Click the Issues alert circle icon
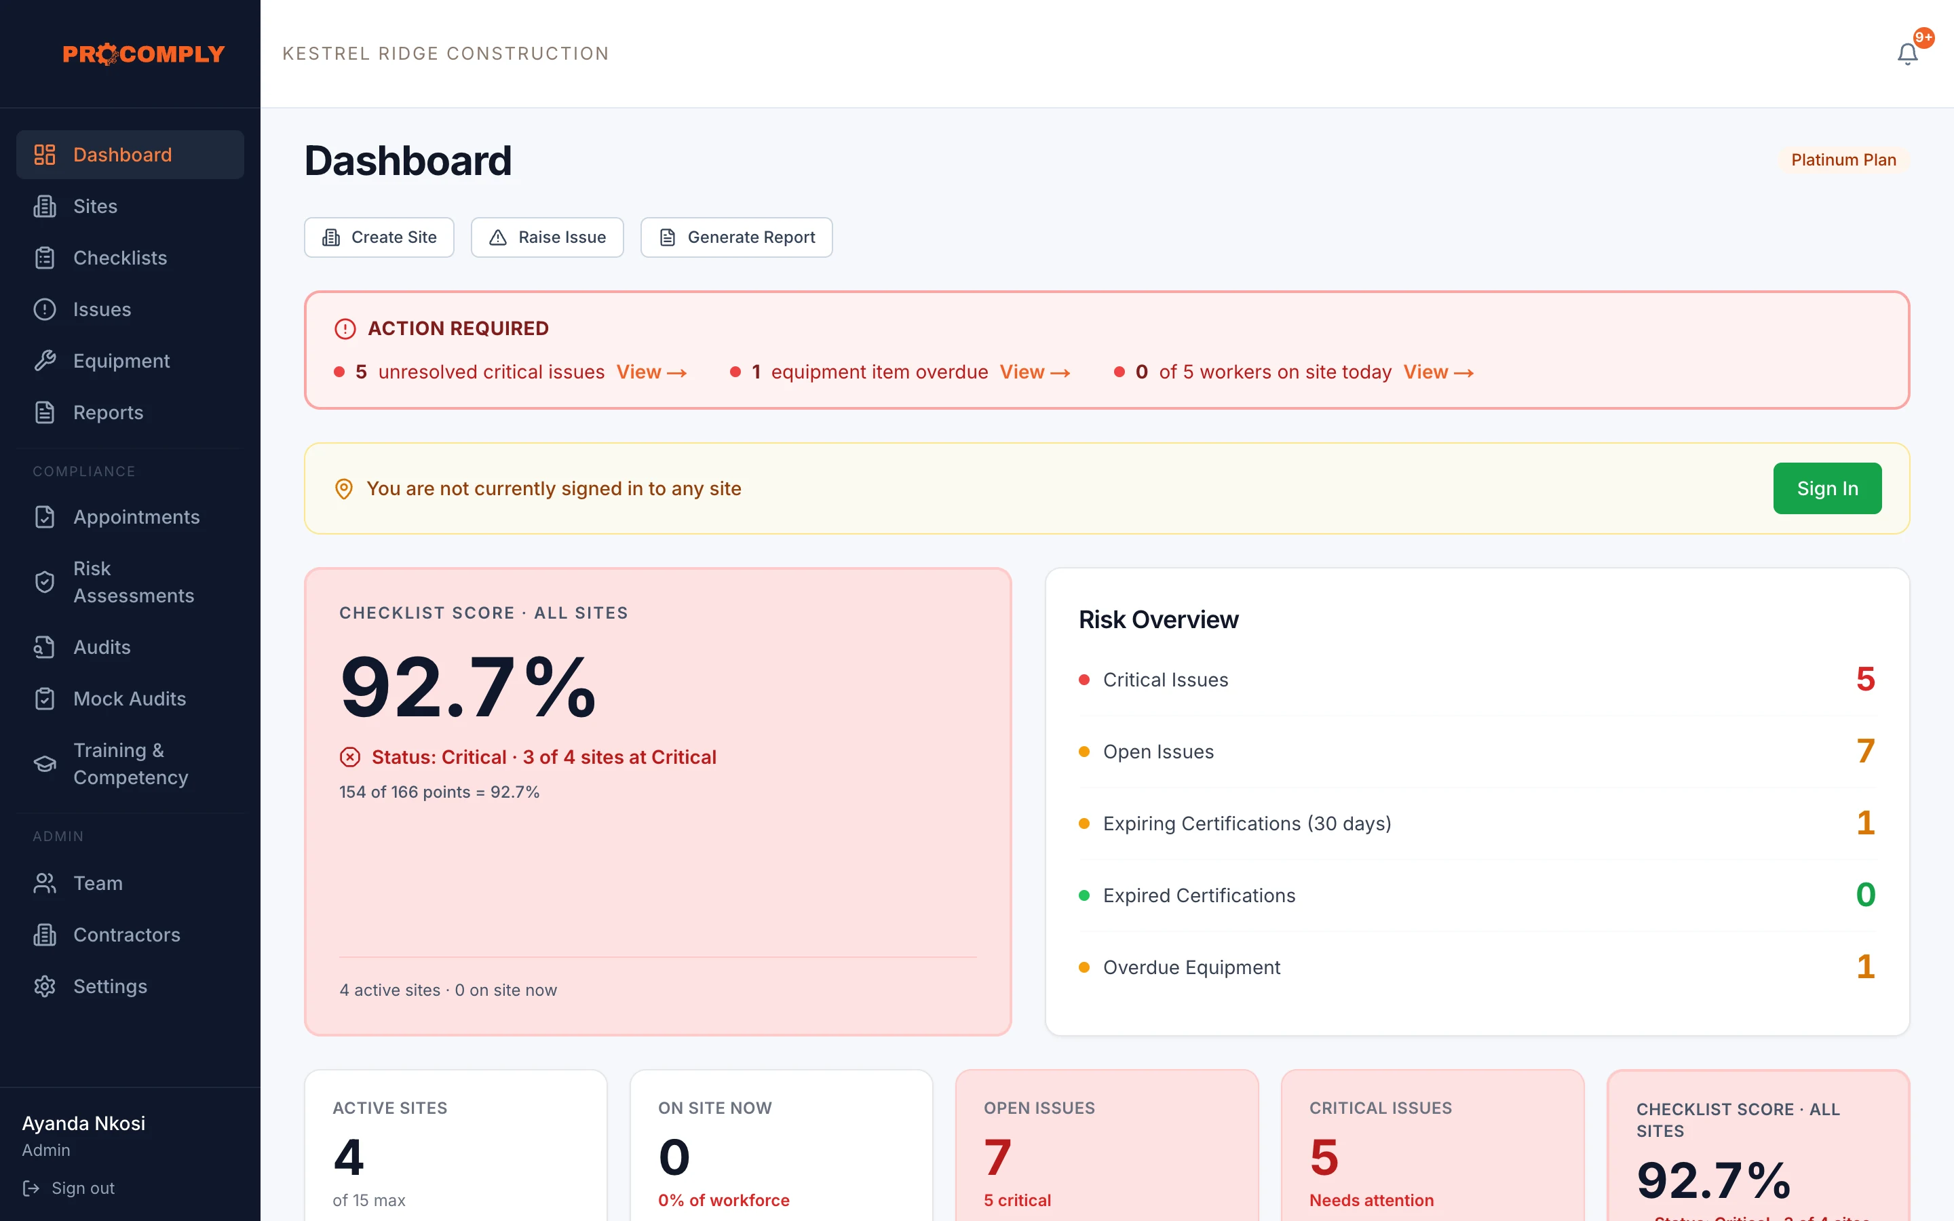 [x=44, y=309]
